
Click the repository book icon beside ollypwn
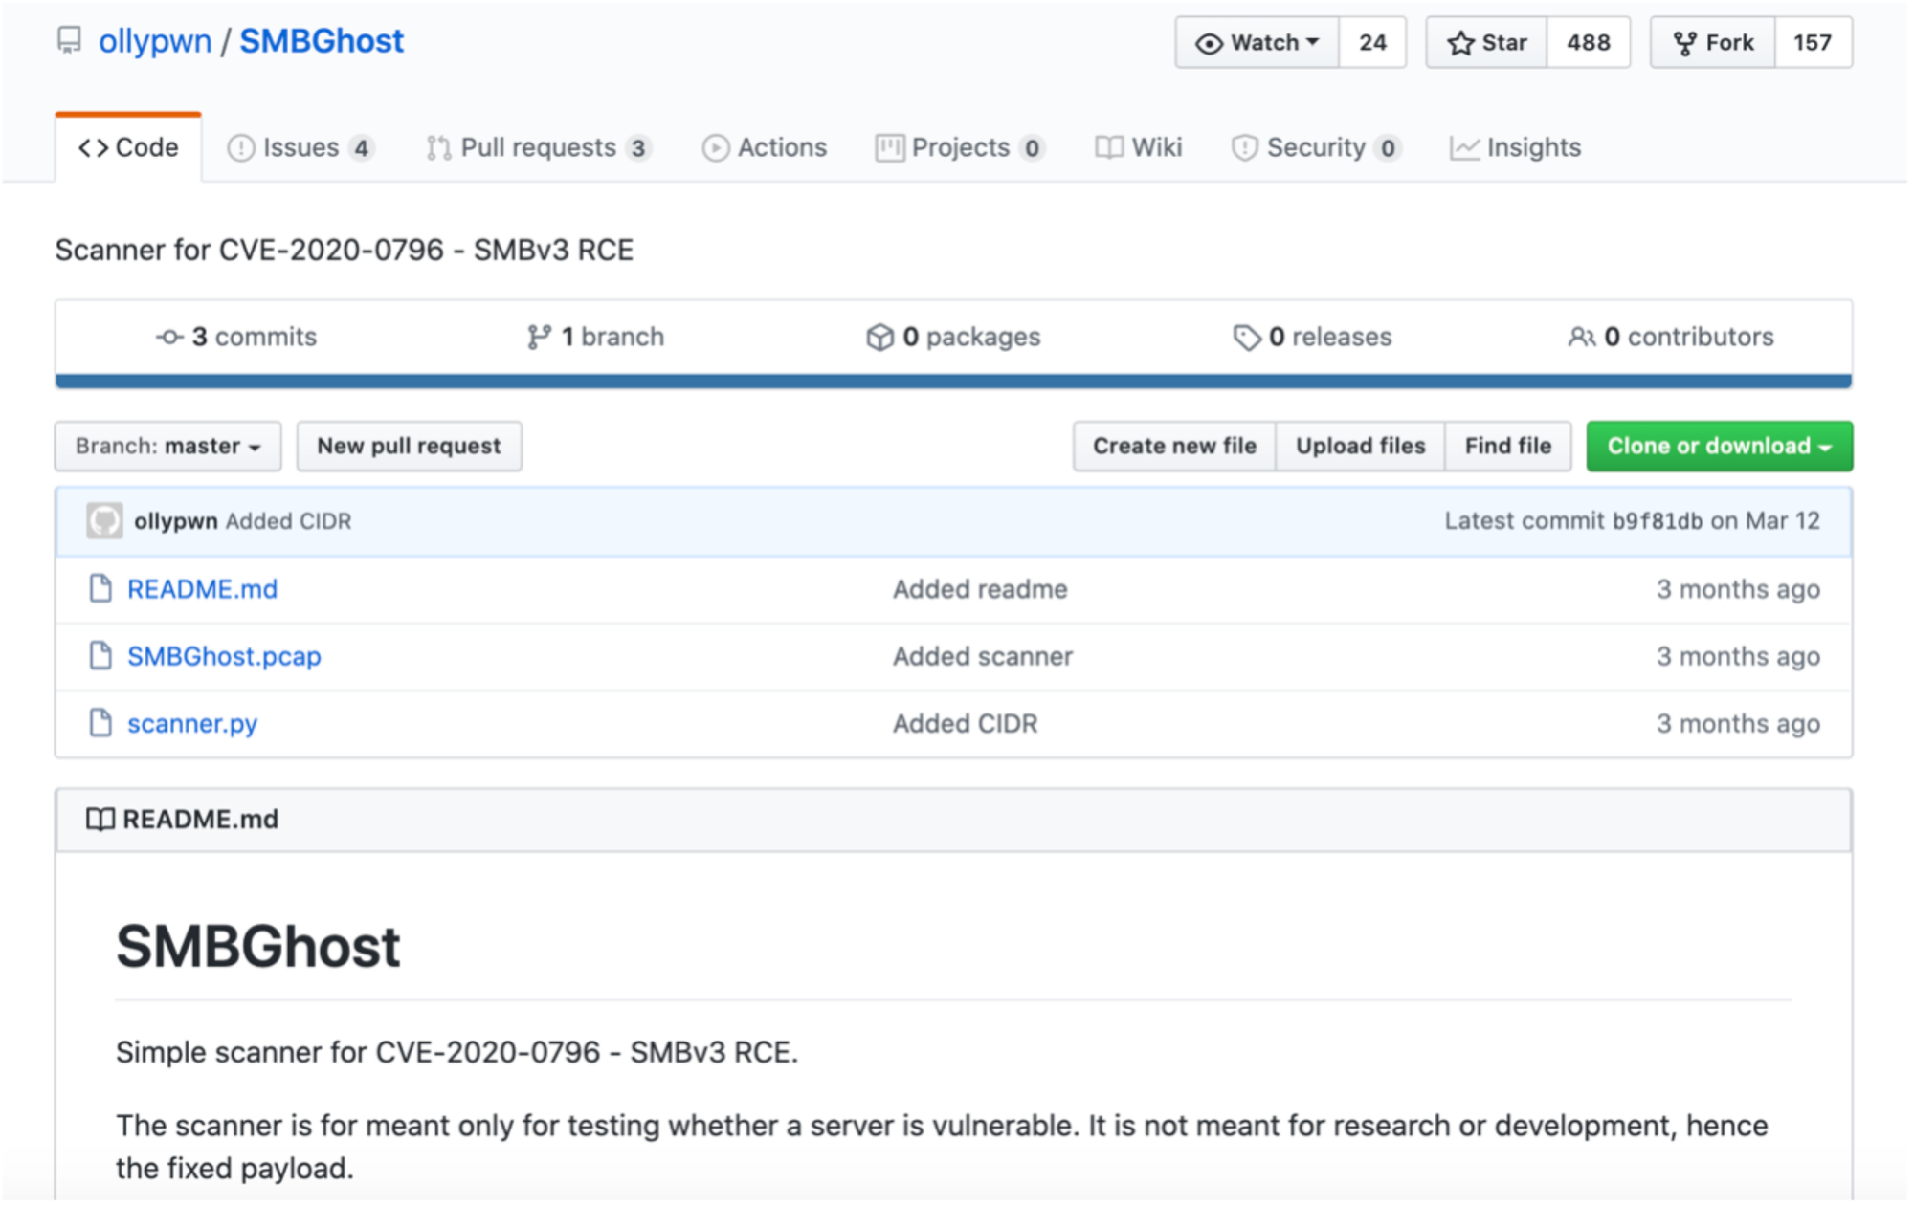pyautogui.click(x=69, y=41)
